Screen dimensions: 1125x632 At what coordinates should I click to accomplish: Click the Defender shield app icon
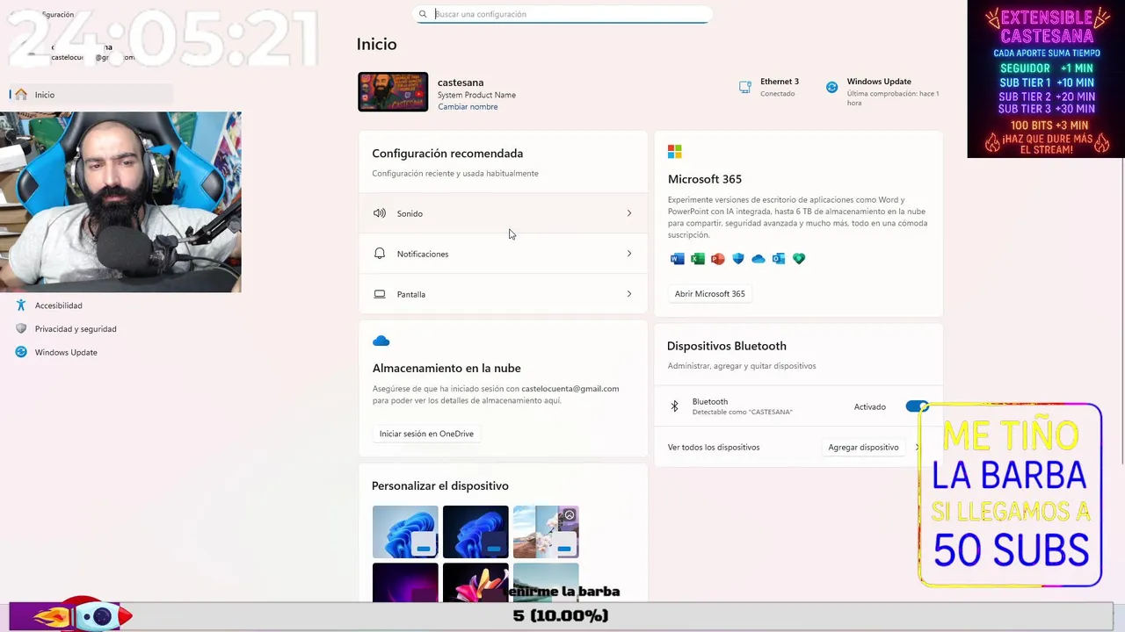click(738, 259)
